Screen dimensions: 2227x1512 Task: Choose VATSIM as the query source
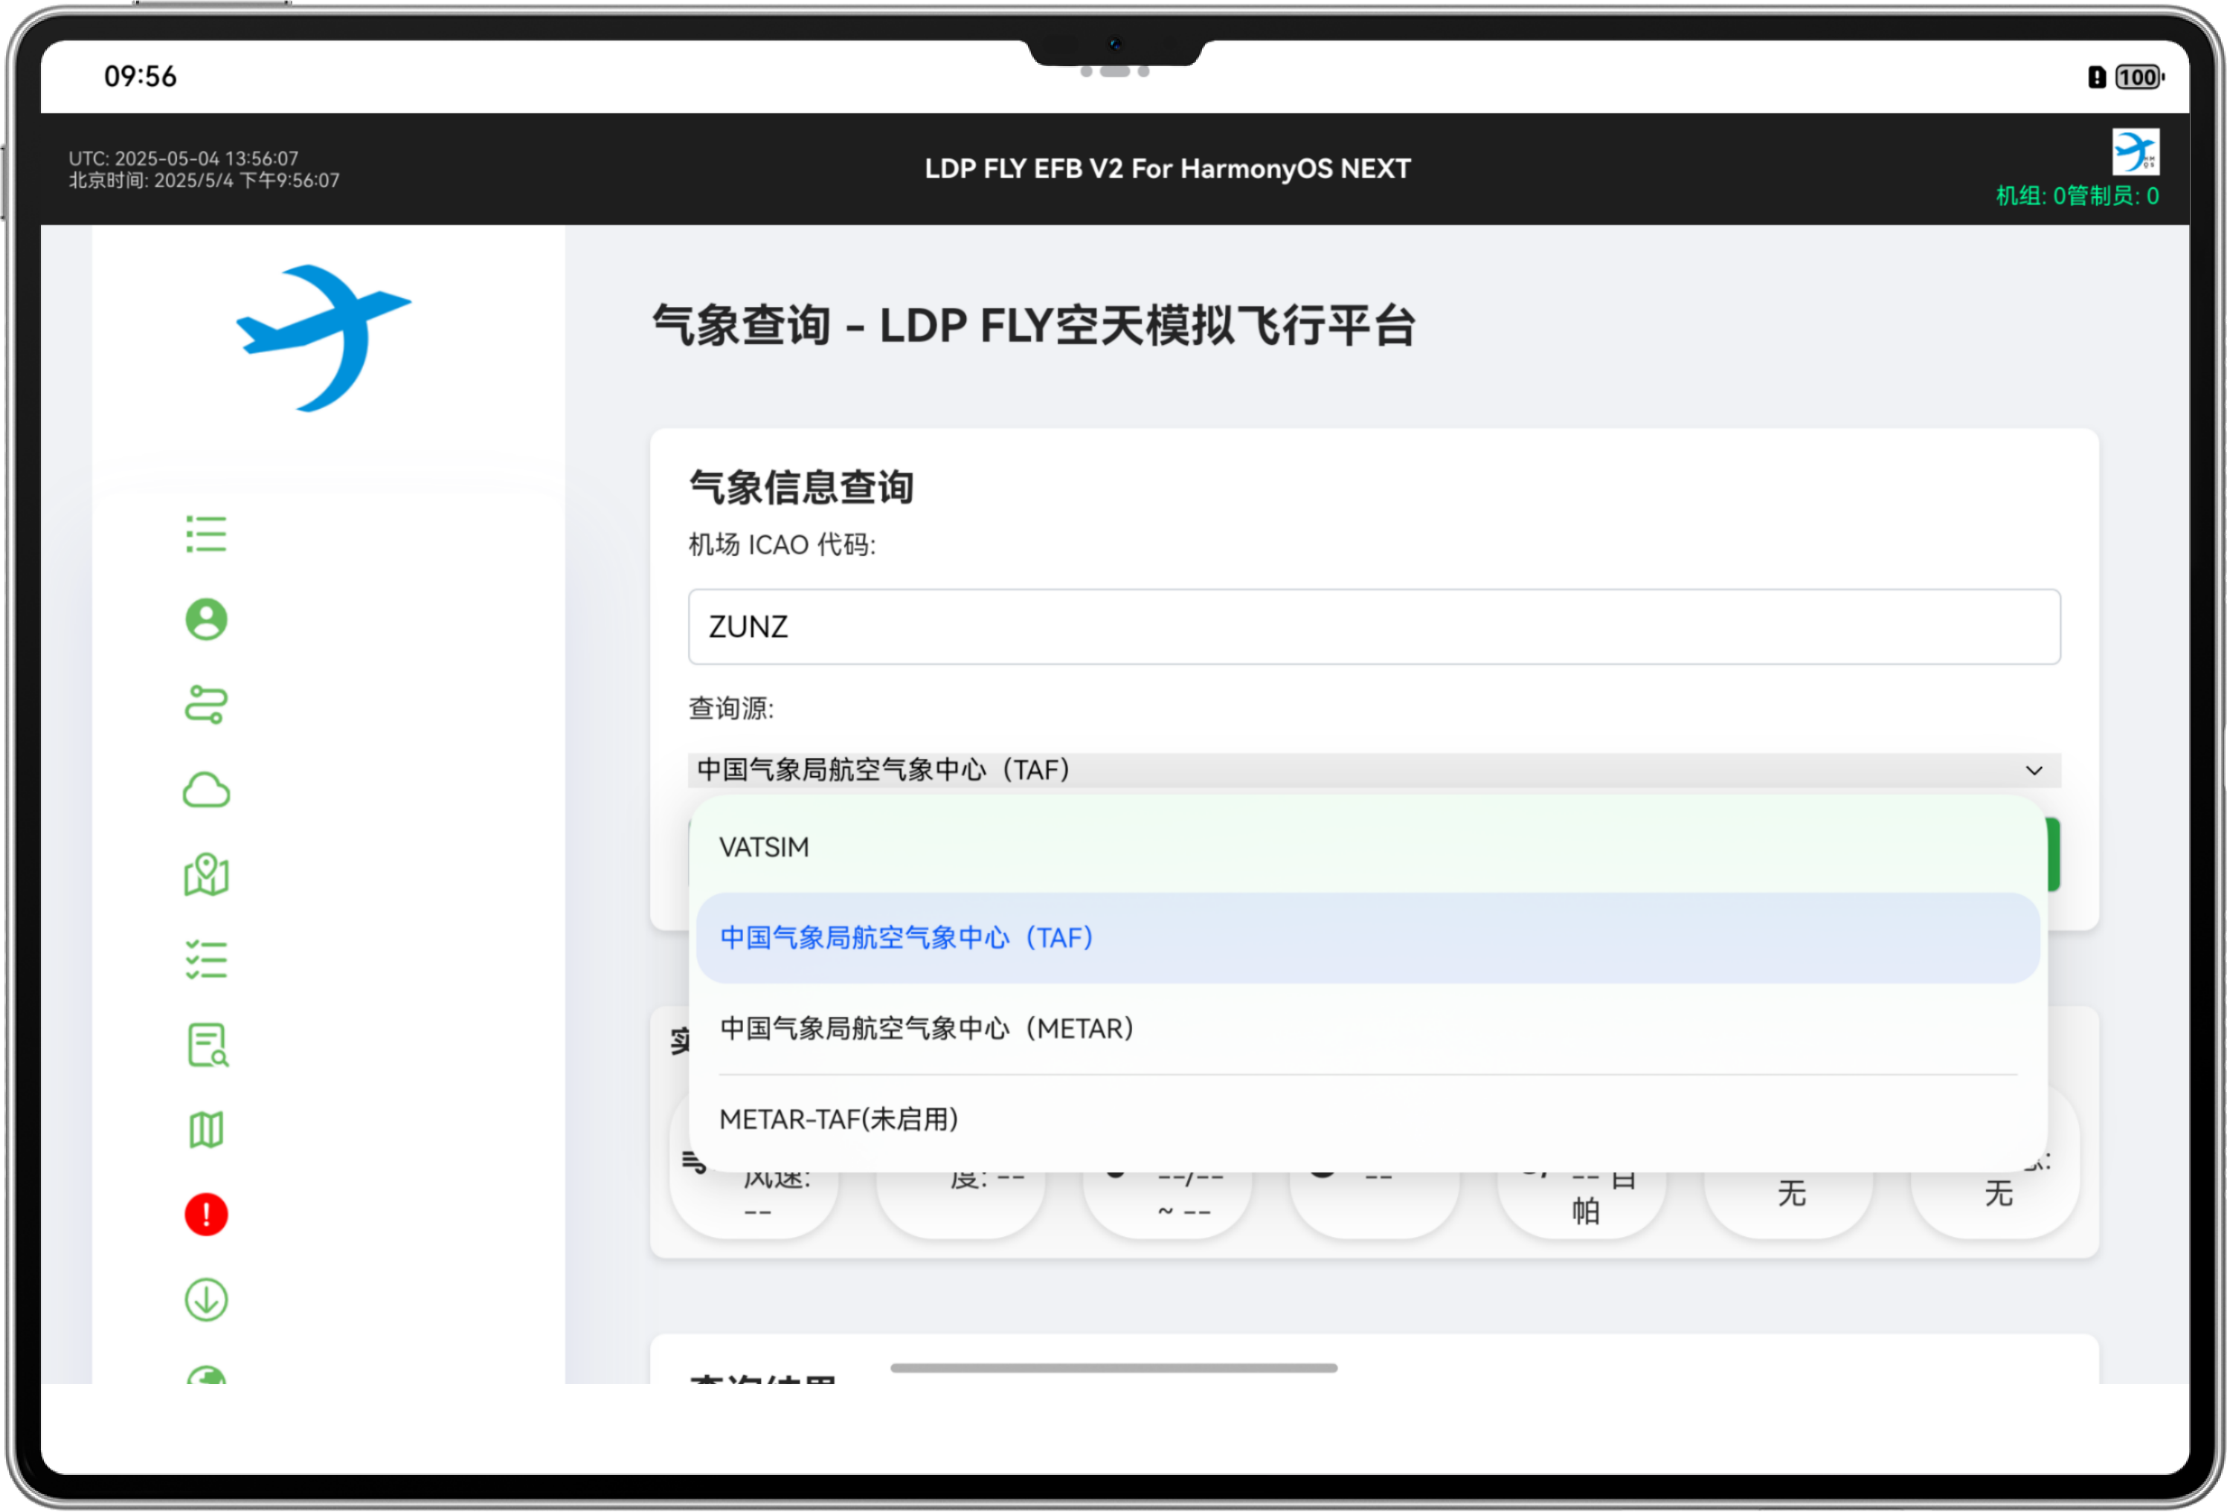click(x=764, y=847)
